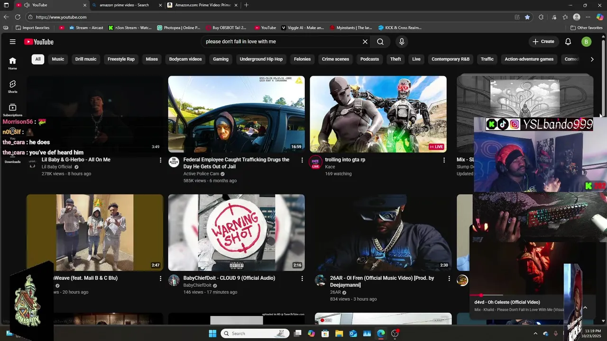607x341 pixels.
Task: Click the browser back arrow
Action: click(6, 17)
